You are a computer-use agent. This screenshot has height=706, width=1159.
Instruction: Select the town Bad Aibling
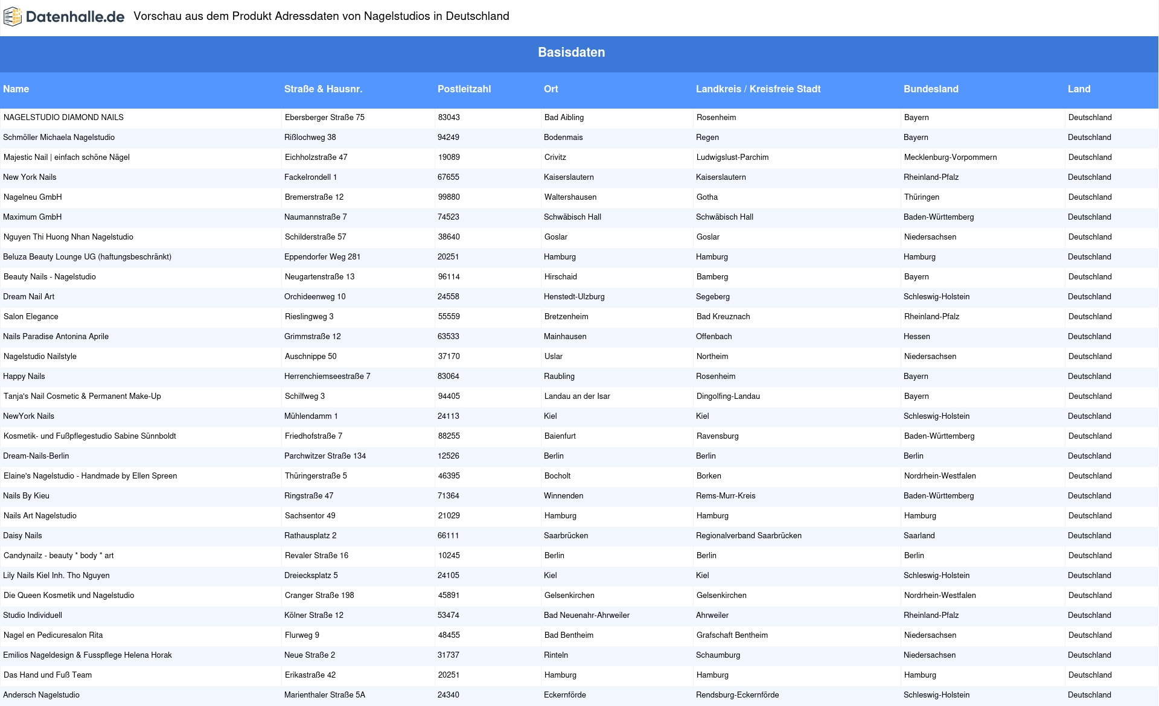[564, 118]
